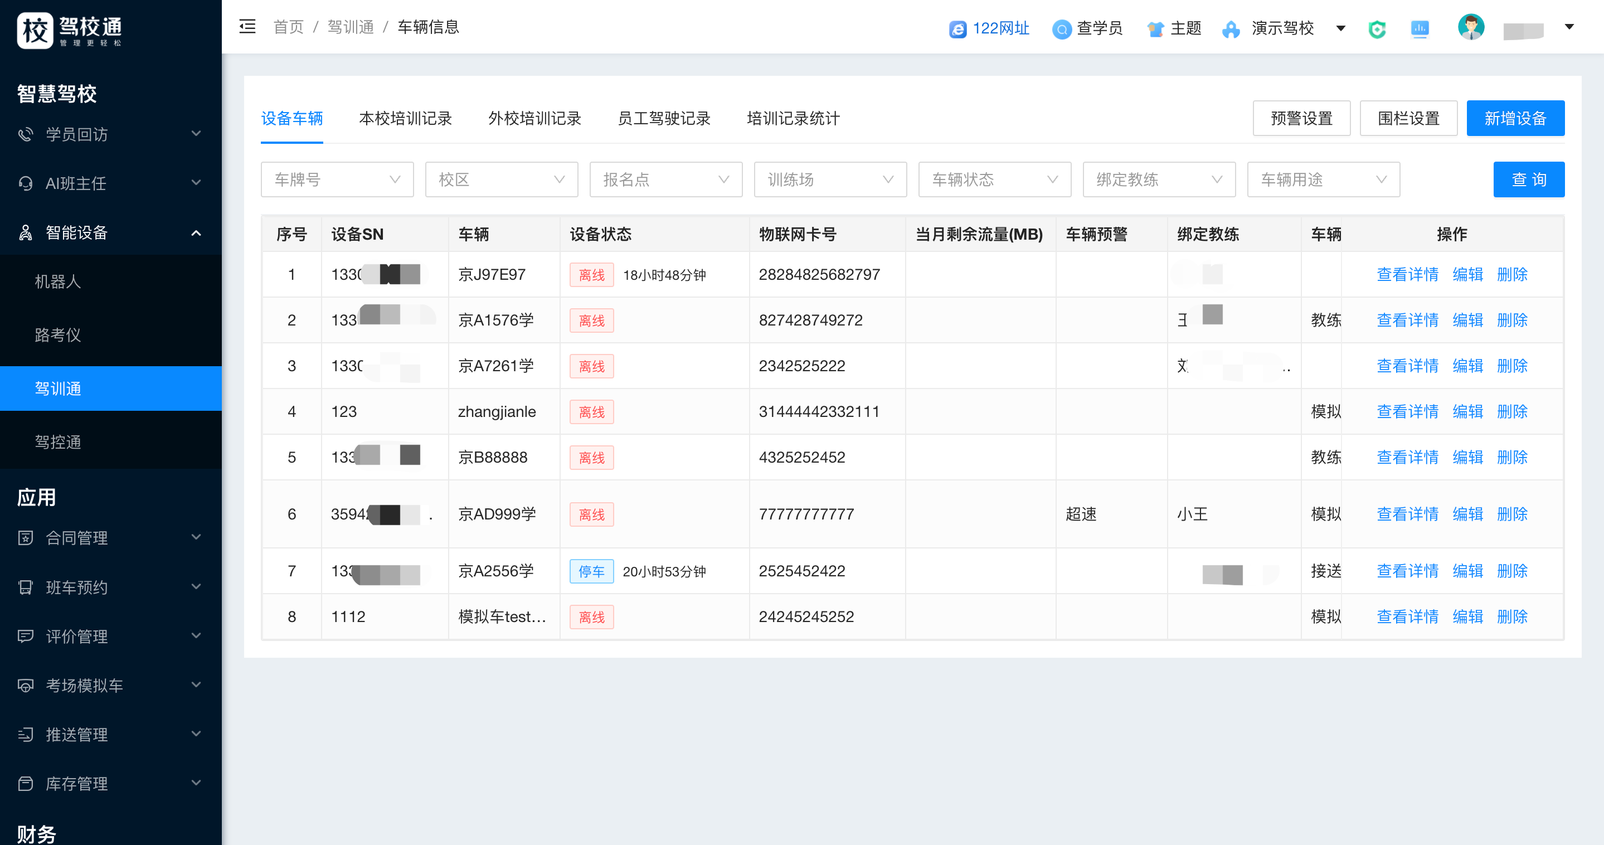Open the 训练场 filter dropdown
The width and height of the screenshot is (1604, 845).
[x=830, y=179]
